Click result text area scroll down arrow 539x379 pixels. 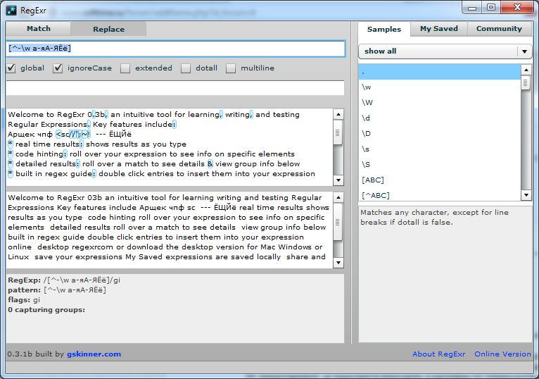click(338, 263)
